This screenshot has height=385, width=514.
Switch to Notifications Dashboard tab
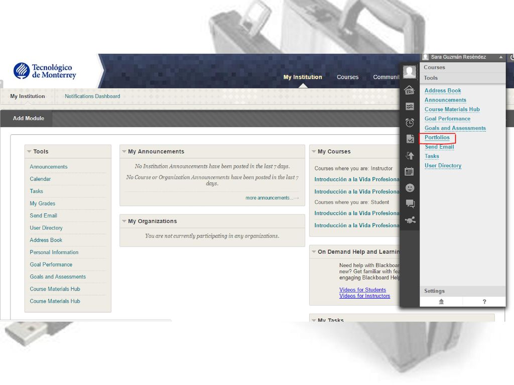92,96
